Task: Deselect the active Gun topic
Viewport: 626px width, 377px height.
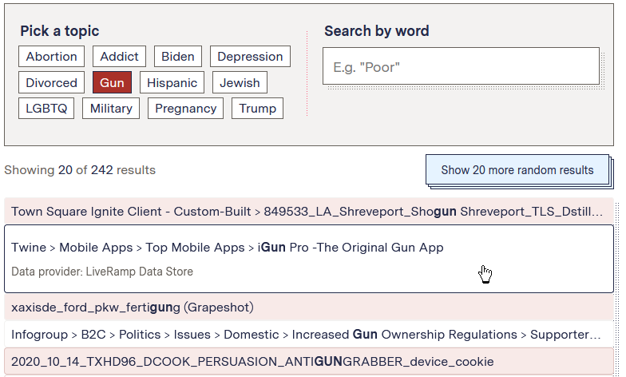Action: coord(112,83)
